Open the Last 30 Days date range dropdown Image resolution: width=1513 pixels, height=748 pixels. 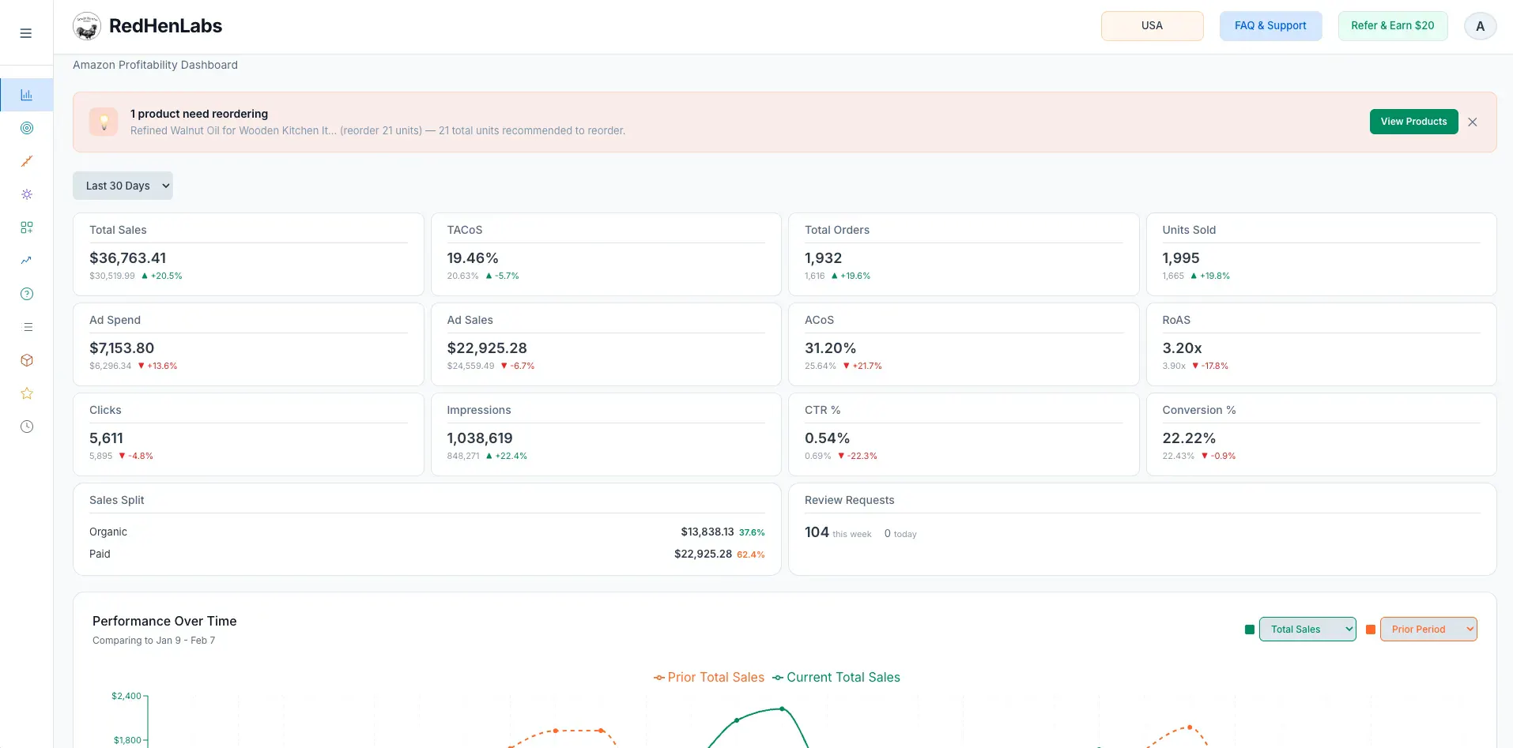coord(123,186)
